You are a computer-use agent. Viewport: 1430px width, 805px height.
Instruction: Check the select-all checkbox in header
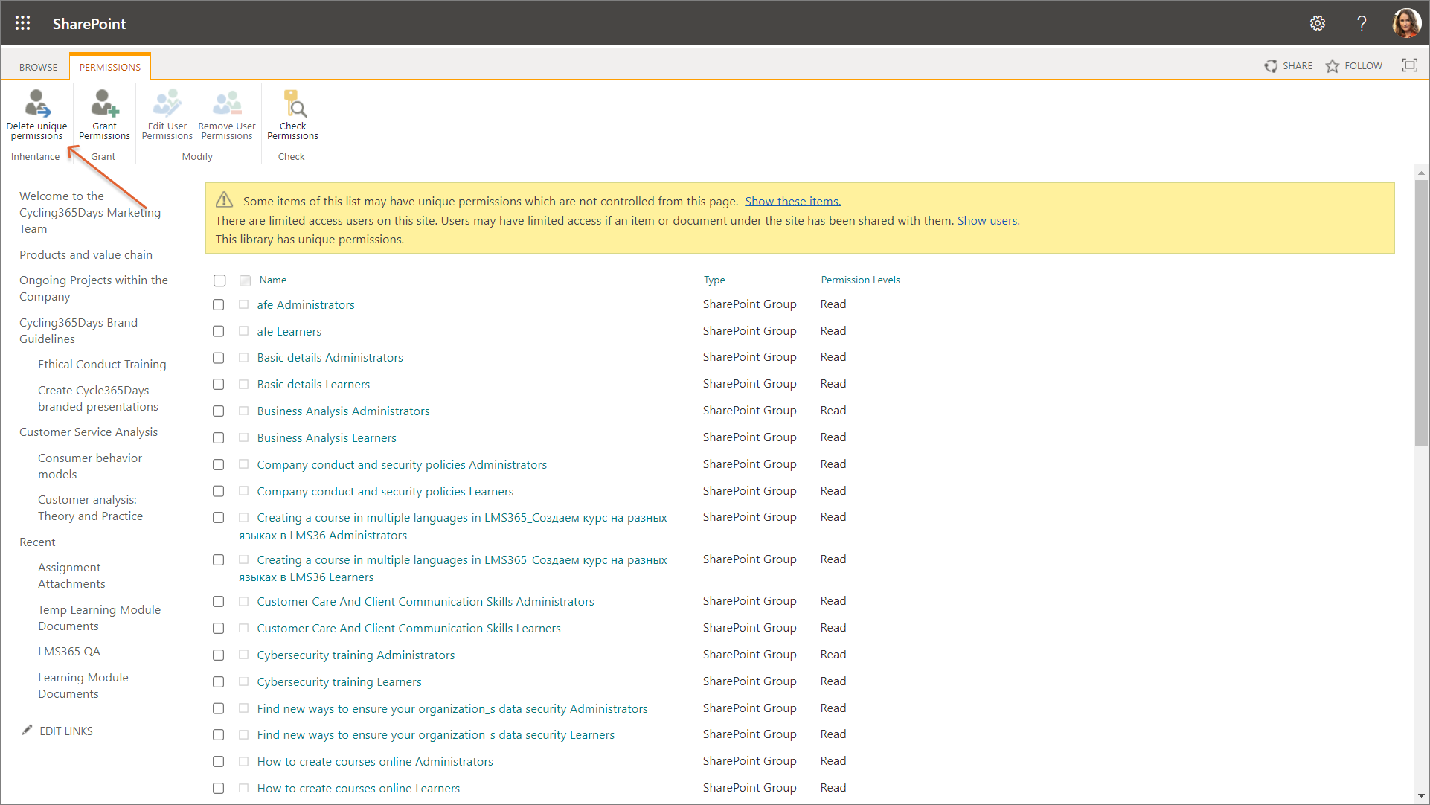coord(219,280)
